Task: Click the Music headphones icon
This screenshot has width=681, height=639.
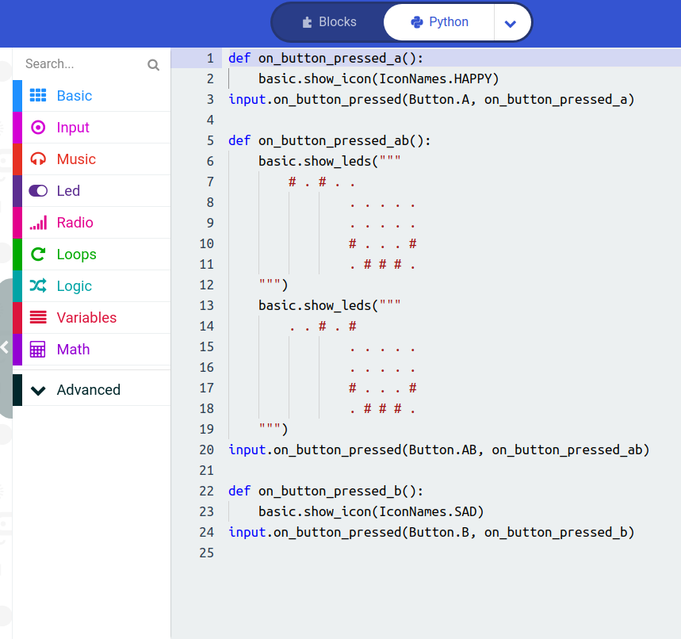Action: 38,159
